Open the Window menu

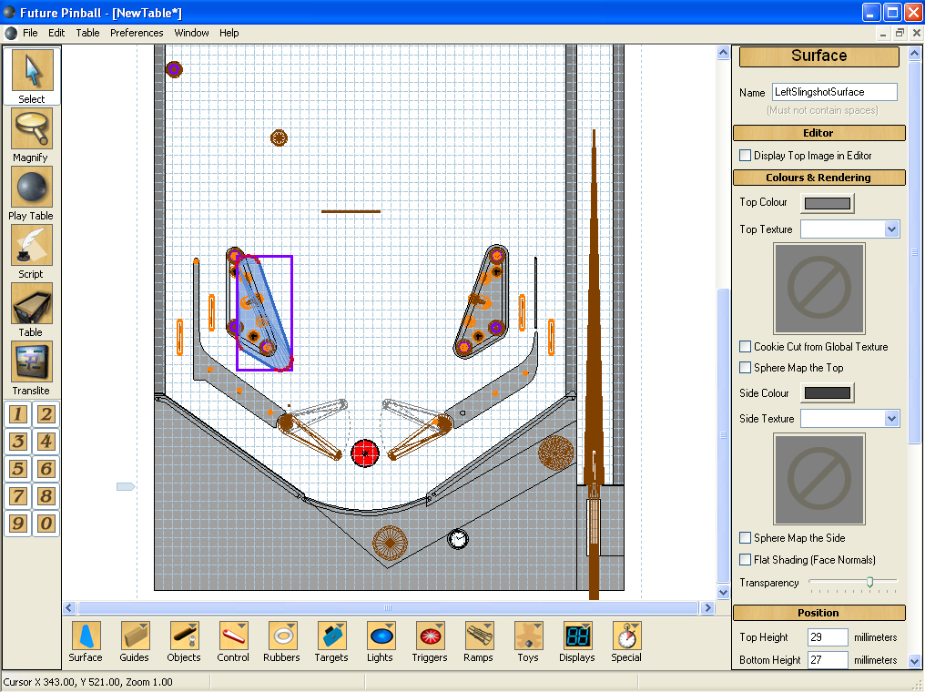coord(191,33)
